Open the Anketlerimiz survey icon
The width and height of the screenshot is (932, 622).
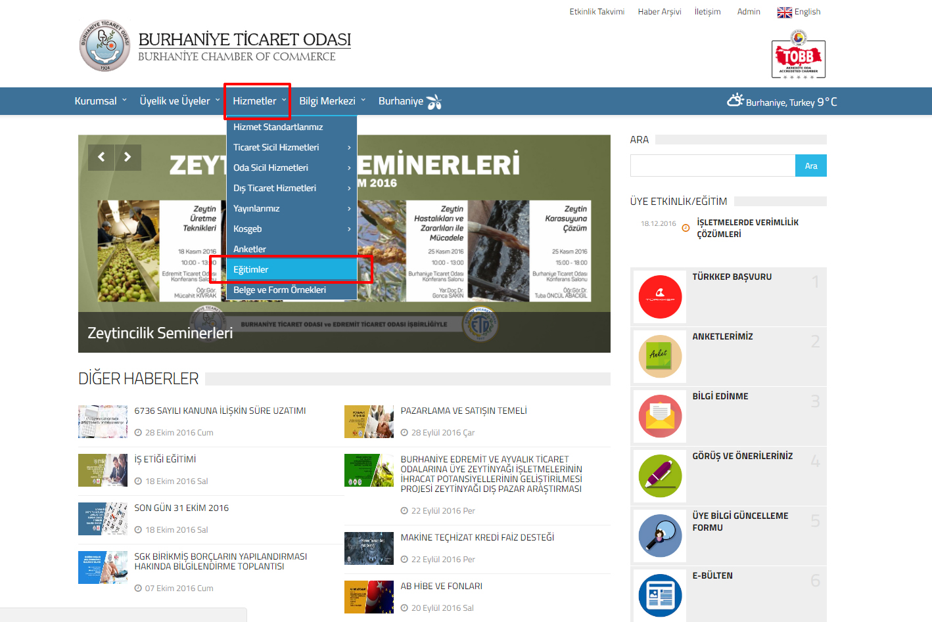pyautogui.click(x=660, y=357)
